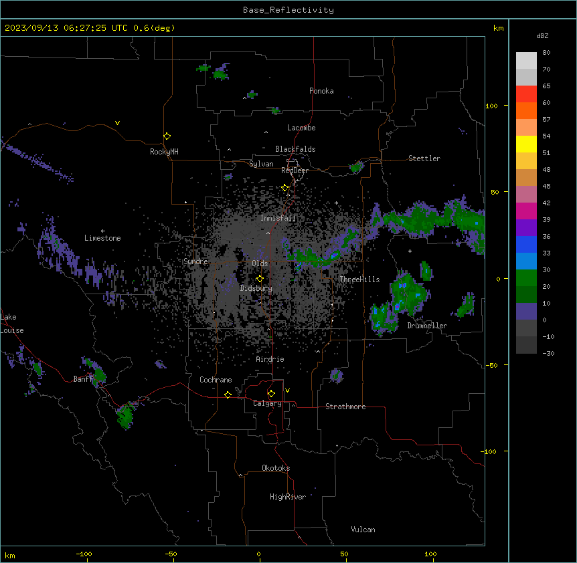
Task: Pick the red 60-65 dBZ legend swatch
Action: [x=526, y=94]
